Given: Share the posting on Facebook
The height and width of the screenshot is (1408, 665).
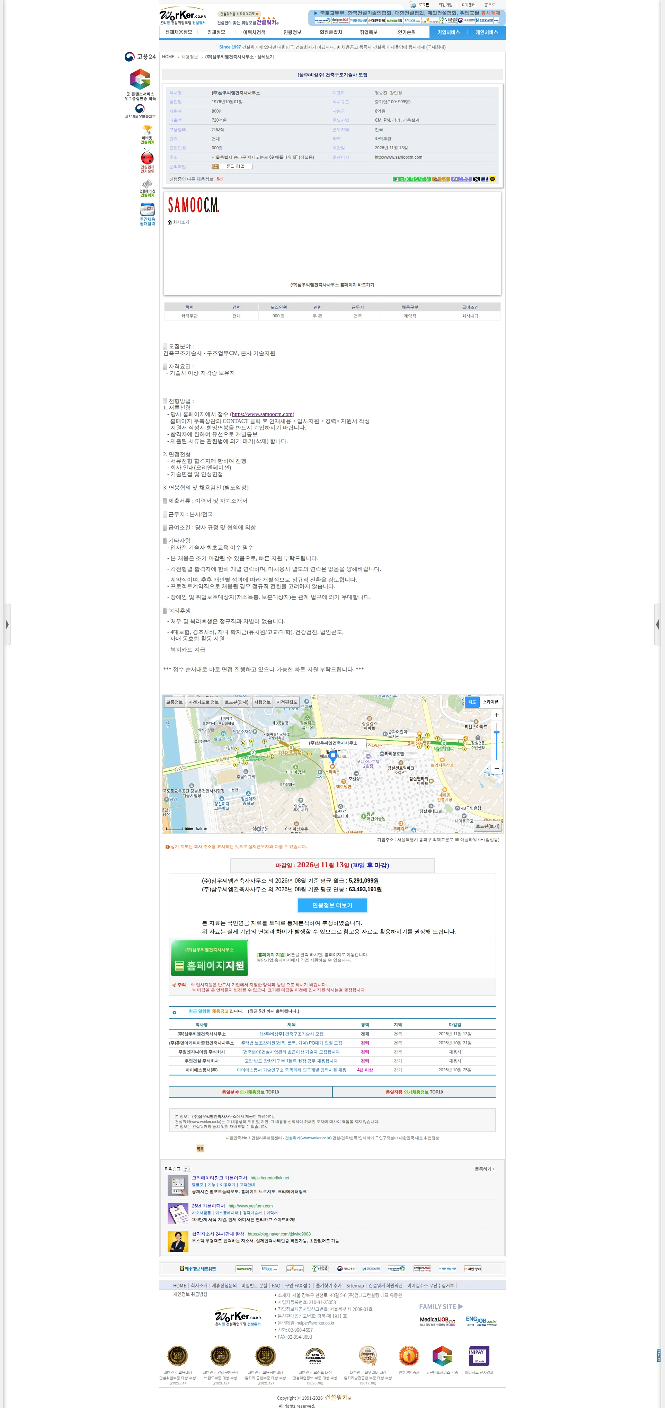Looking at the screenshot, I should pos(485,179).
